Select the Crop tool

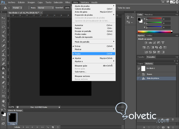click(3, 36)
